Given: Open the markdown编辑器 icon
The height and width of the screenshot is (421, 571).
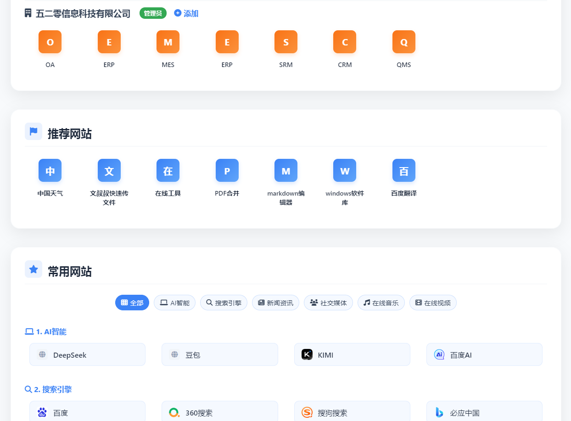Looking at the screenshot, I should click(285, 171).
